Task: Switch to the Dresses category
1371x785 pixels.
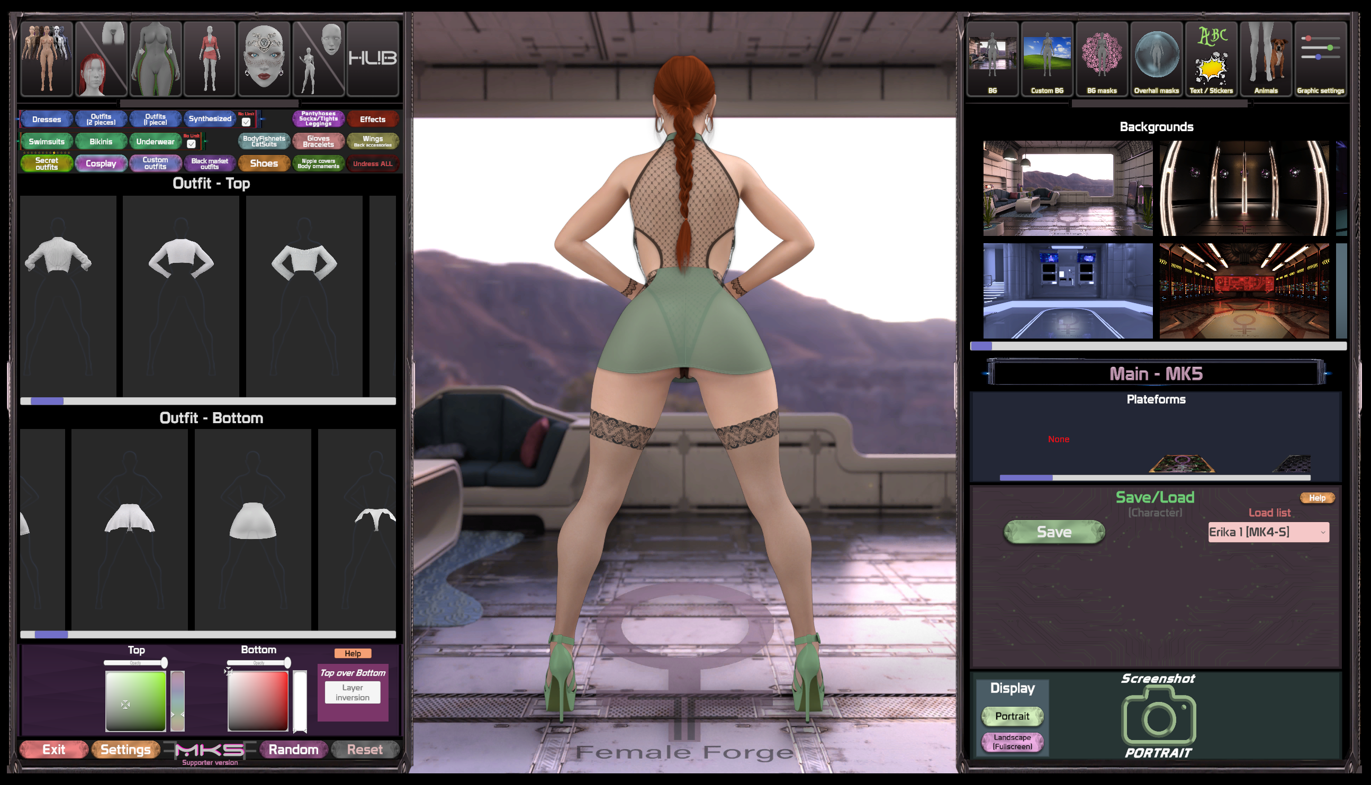Action: [x=47, y=119]
